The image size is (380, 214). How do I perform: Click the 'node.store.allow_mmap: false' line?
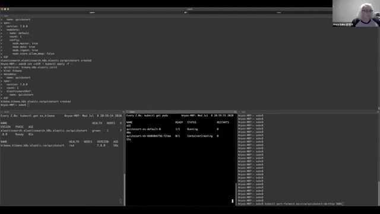[33, 53]
